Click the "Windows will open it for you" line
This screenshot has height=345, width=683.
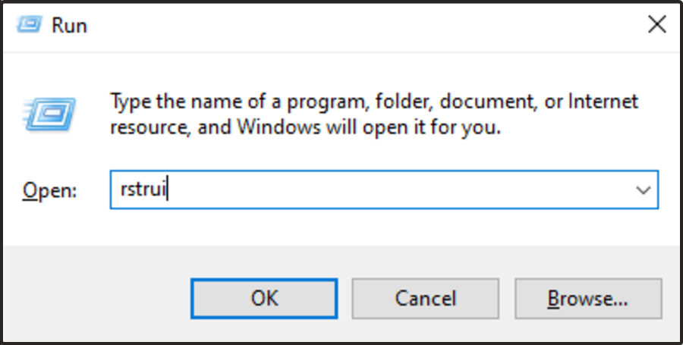(349, 127)
